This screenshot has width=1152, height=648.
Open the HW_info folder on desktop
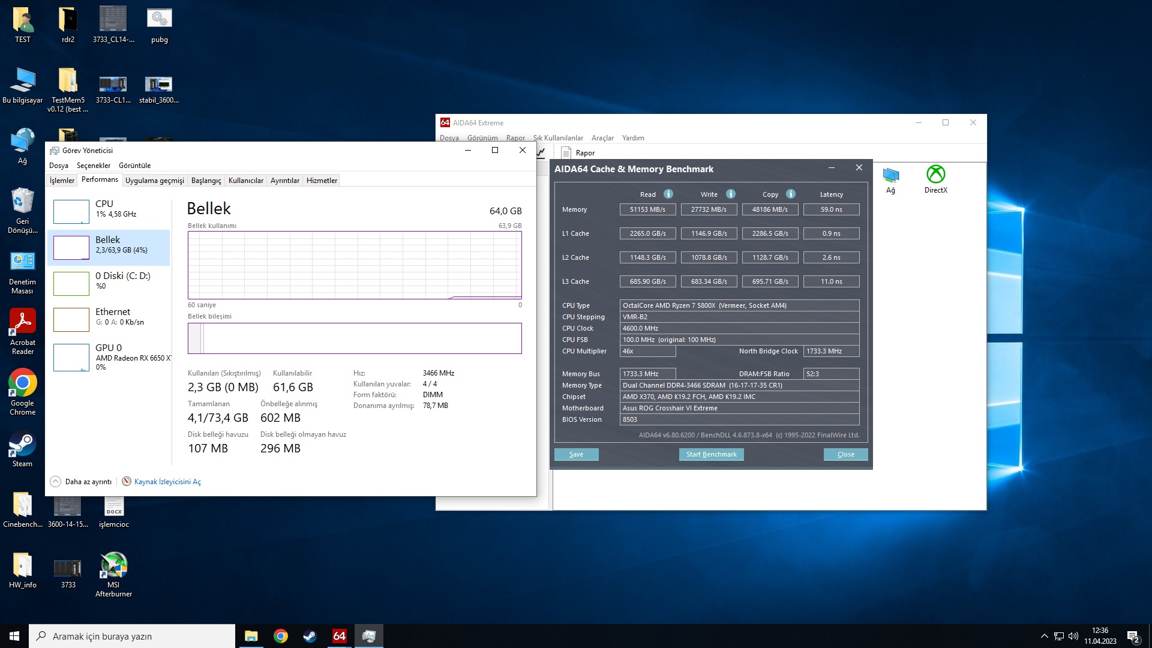tap(23, 570)
